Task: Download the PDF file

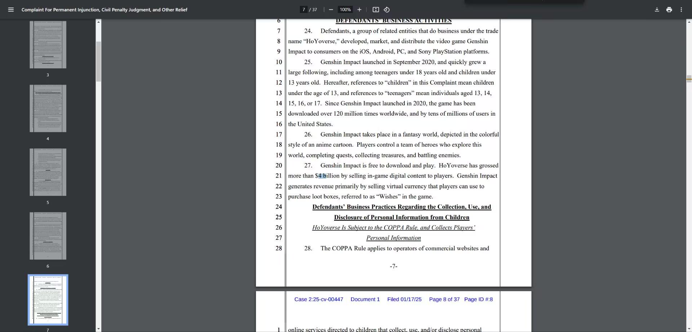Action: click(x=657, y=10)
